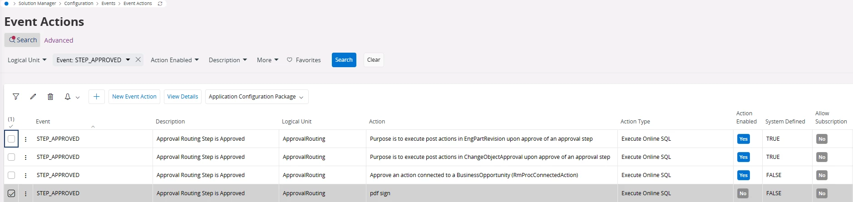Check the first STEP_APPROVED row checkbox

(11, 139)
